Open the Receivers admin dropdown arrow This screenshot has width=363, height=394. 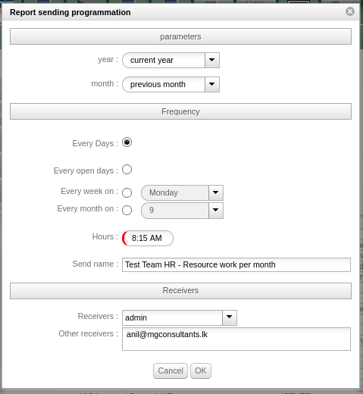pos(230,317)
